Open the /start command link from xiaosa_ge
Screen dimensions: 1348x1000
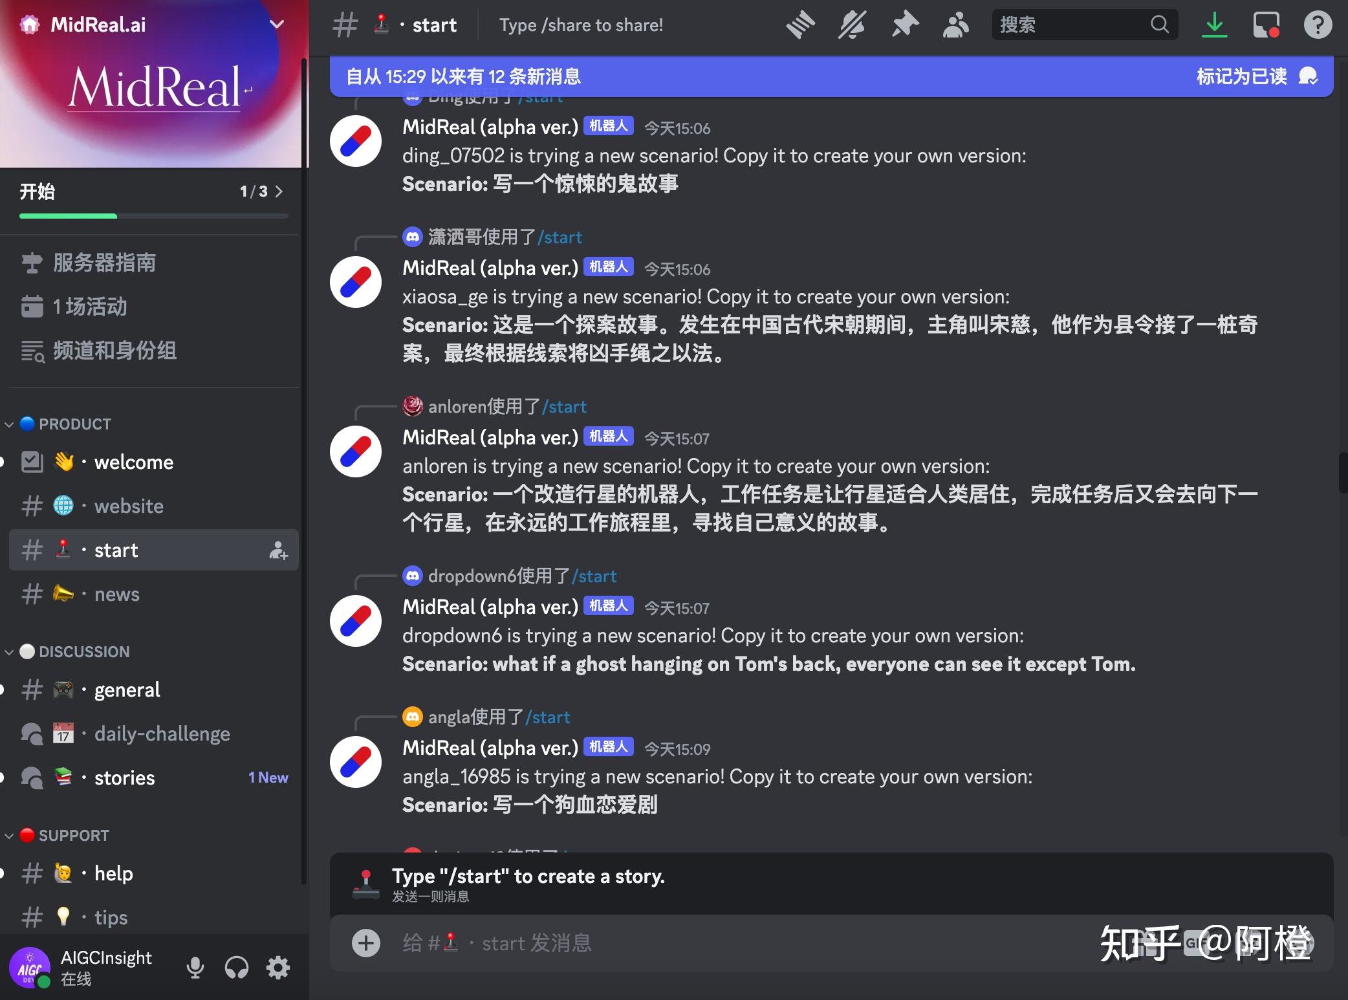point(561,237)
